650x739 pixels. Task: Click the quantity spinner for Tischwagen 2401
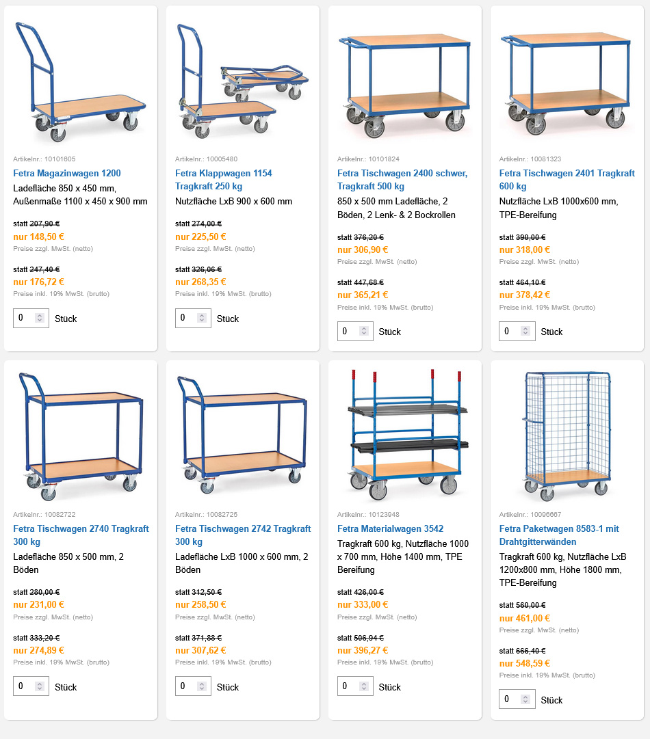point(525,331)
